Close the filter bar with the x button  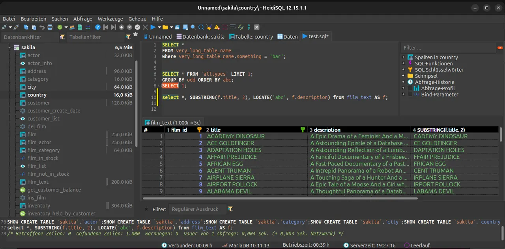click(x=146, y=209)
